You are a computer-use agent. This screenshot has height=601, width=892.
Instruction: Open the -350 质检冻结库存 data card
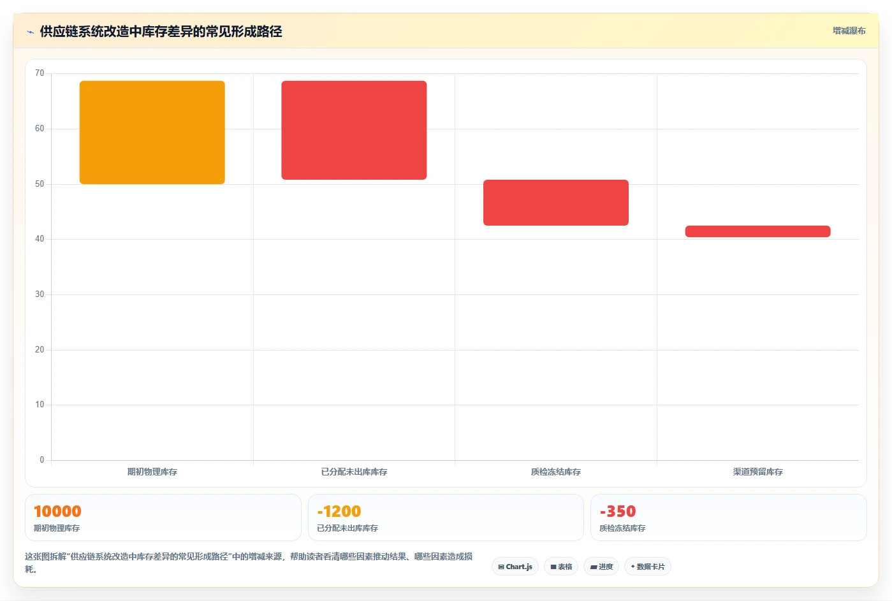(729, 518)
